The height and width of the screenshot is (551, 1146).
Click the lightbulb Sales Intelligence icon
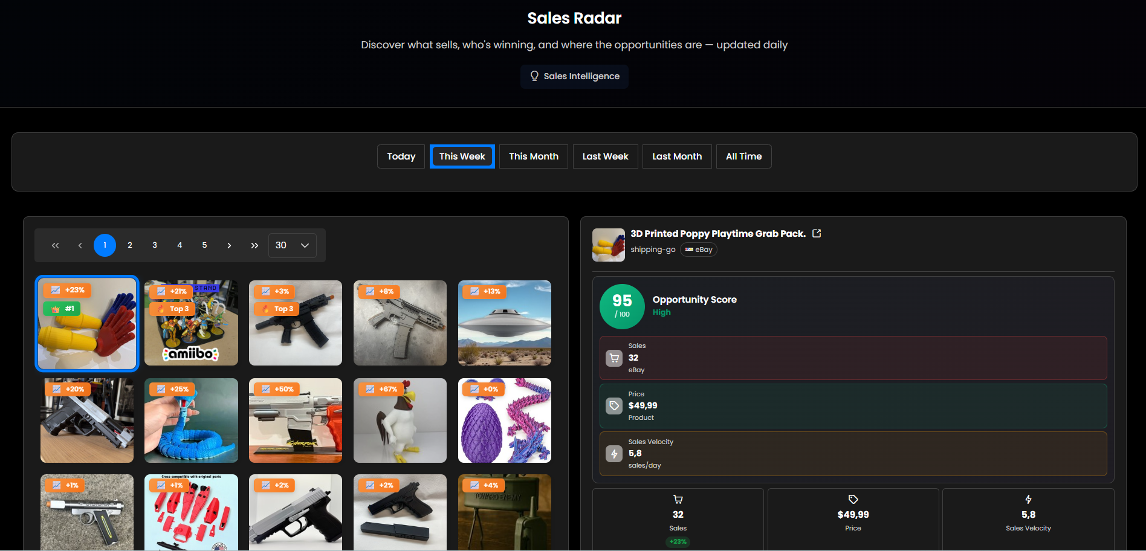click(534, 76)
